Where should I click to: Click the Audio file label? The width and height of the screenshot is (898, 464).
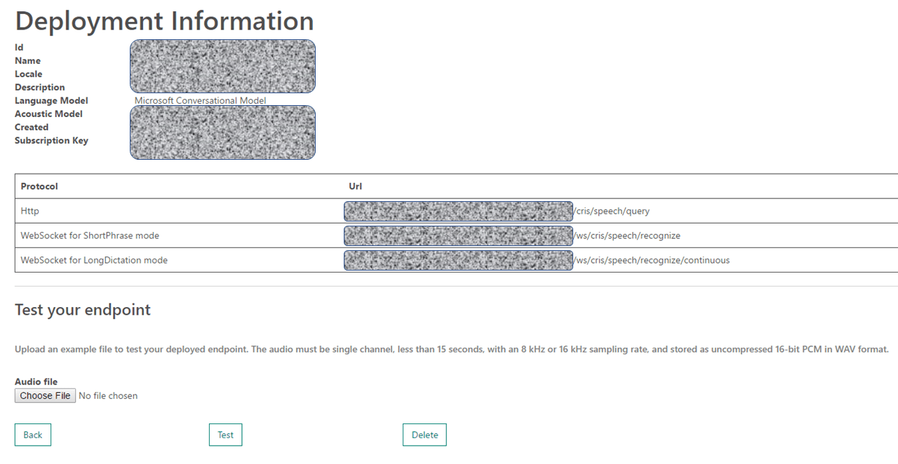(36, 382)
